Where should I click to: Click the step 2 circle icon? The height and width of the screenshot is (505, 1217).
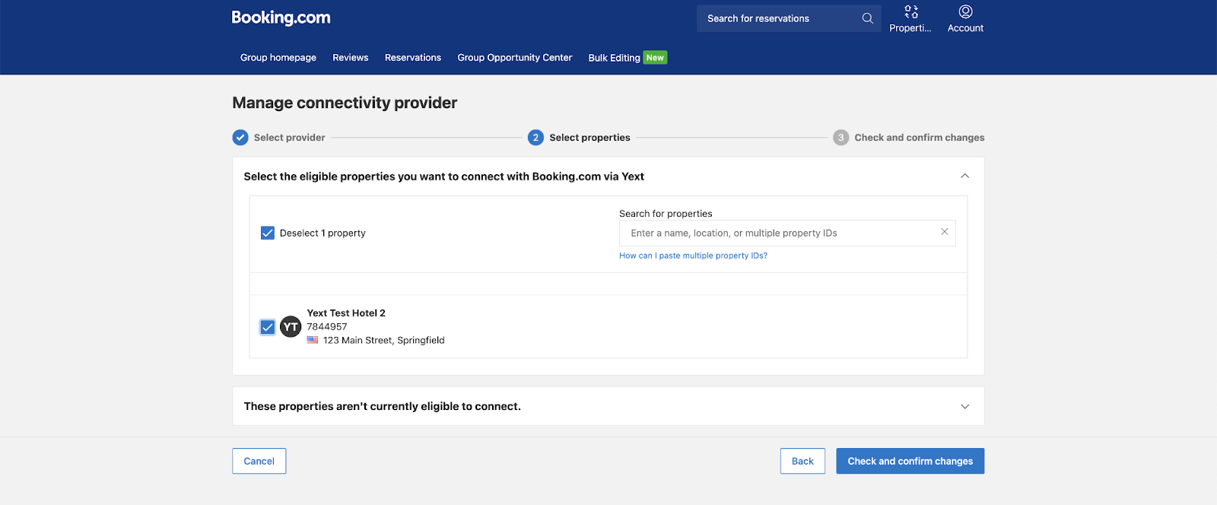pos(535,138)
